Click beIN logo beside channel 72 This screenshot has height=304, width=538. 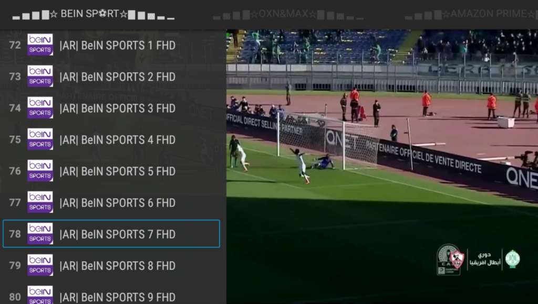[40, 45]
